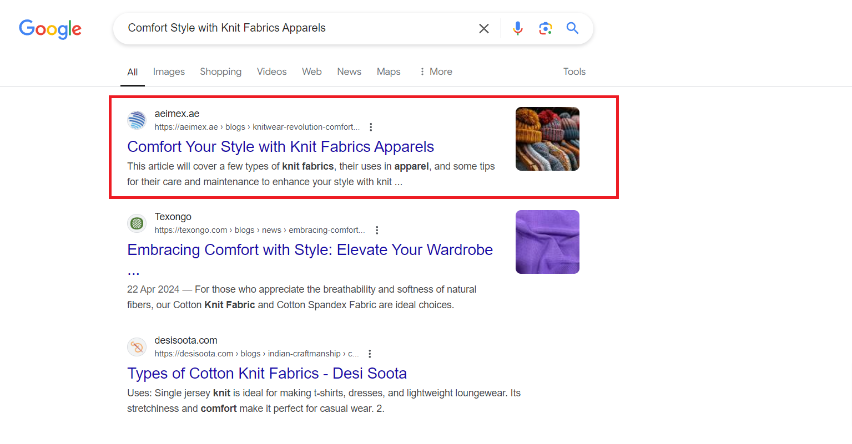This screenshot has height=444, width=852.
Task: Open aeimex.ae result options menu
Action: [x=371, y=127]
